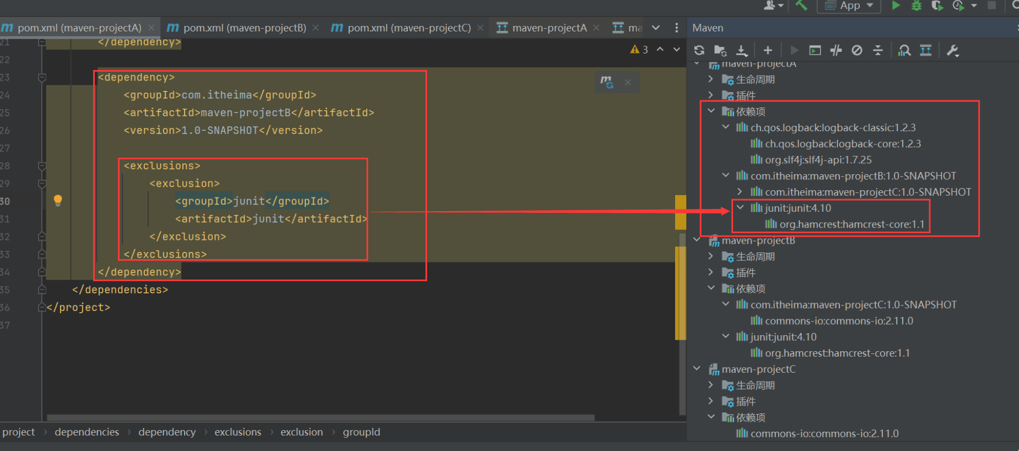Show hidden tabs dropdown chevron
The width and height of the screenshot is (1019, 451).
point(656,28)
